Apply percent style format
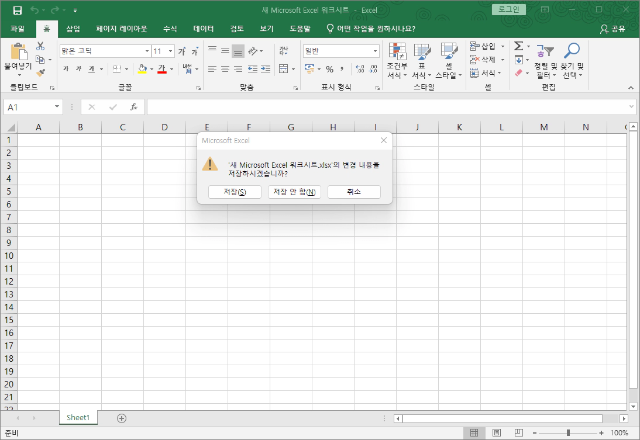This screenshot has height=440, width=640. coord(330,70)
